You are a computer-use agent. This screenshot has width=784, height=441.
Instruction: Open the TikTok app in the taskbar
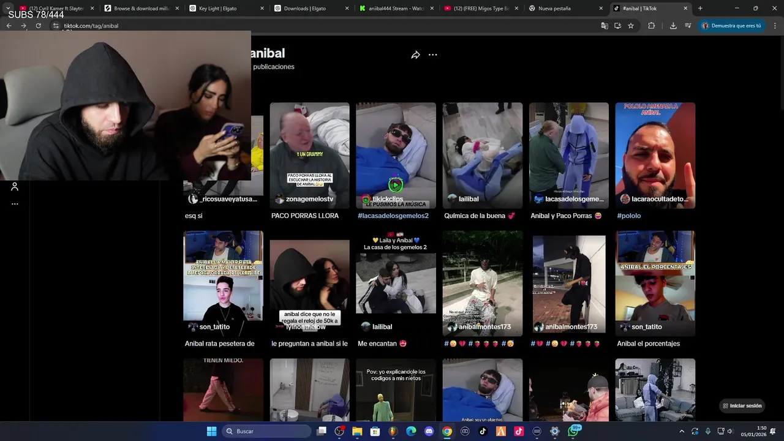pyautogui.click(x=483, y=431)
